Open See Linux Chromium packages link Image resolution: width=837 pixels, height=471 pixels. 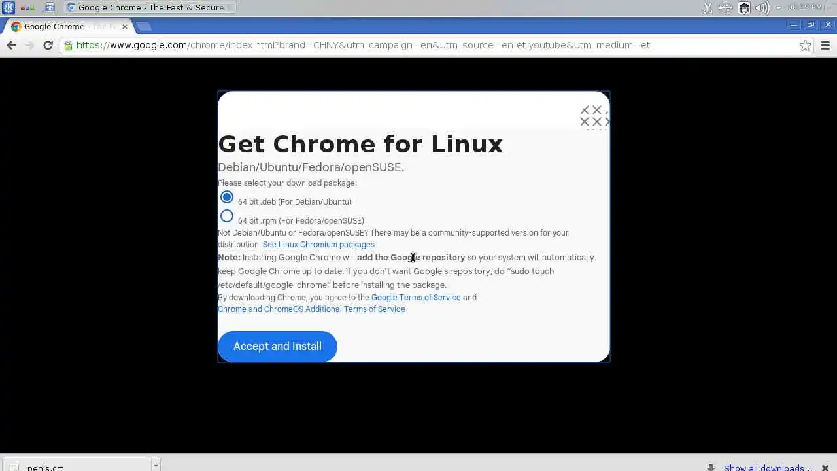click(x=318, y=245)
